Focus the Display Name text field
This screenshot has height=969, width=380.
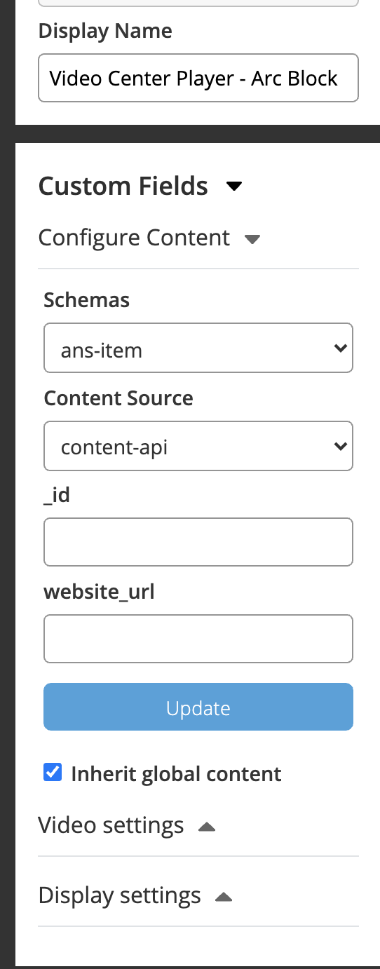coord(198,78)
